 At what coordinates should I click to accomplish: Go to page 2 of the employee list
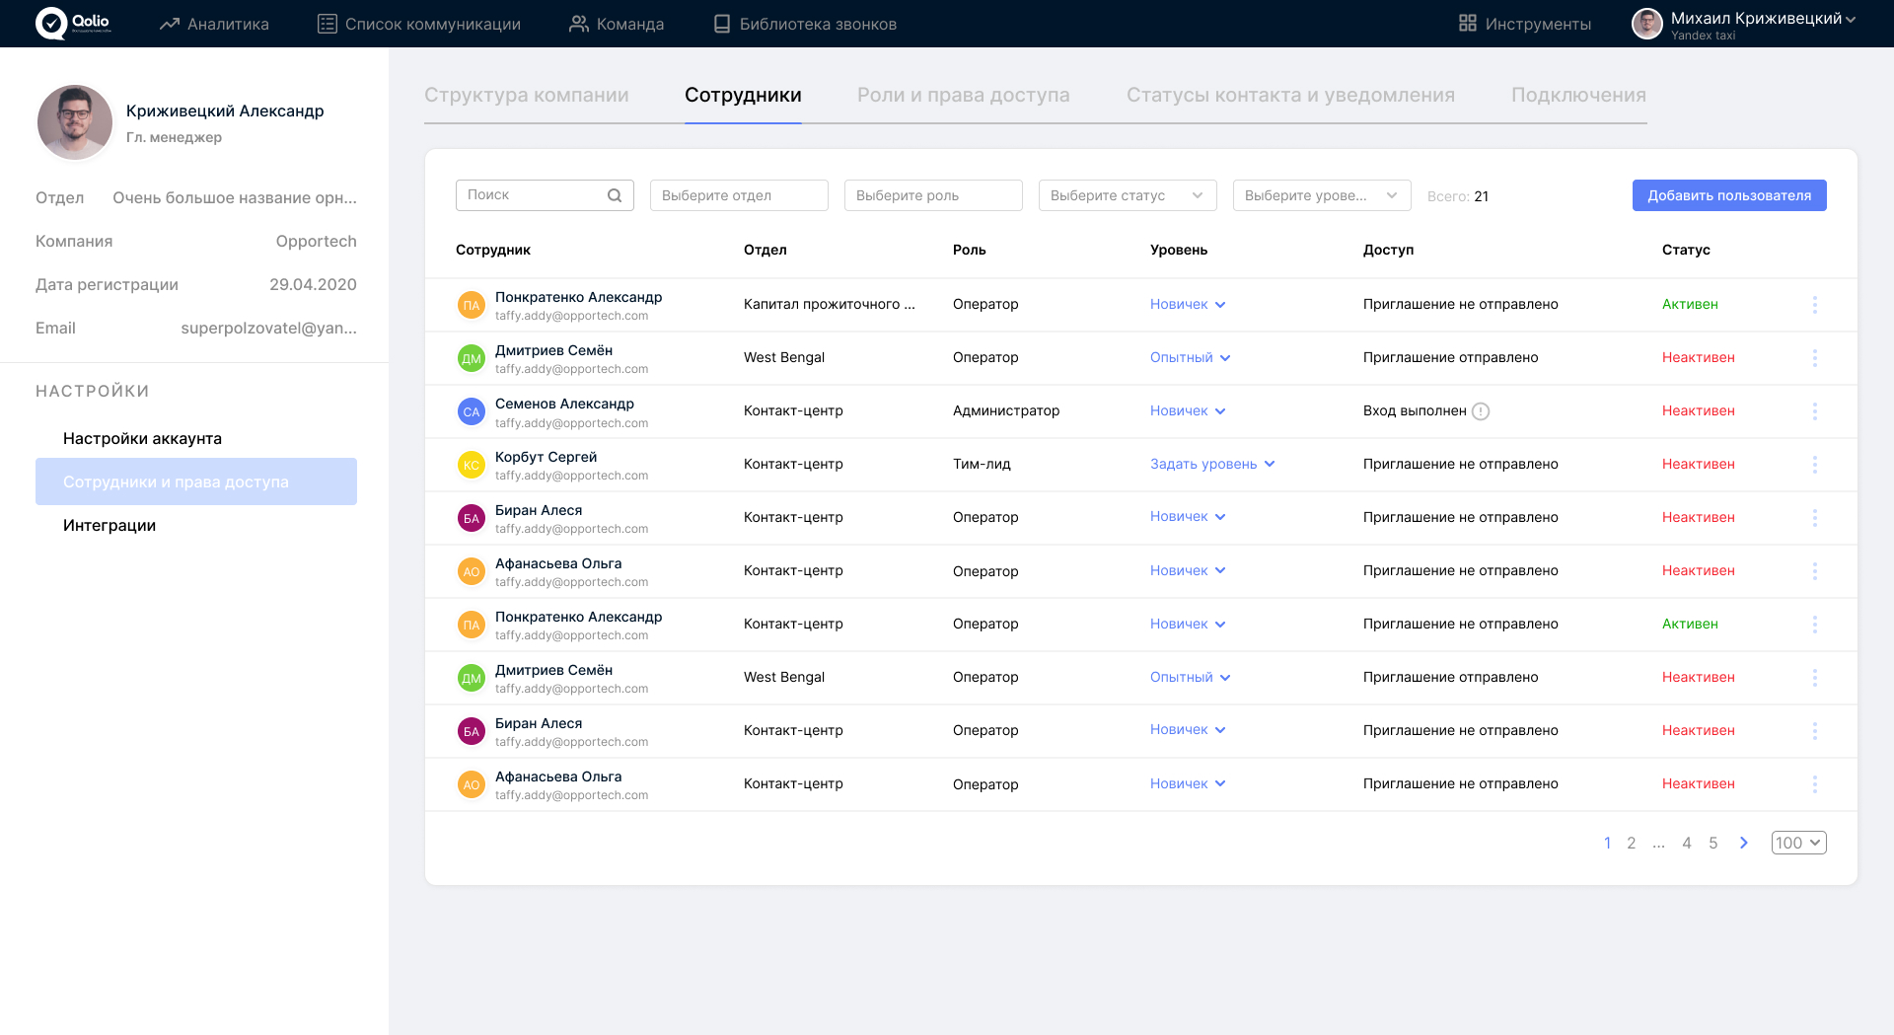(1632, 843)
